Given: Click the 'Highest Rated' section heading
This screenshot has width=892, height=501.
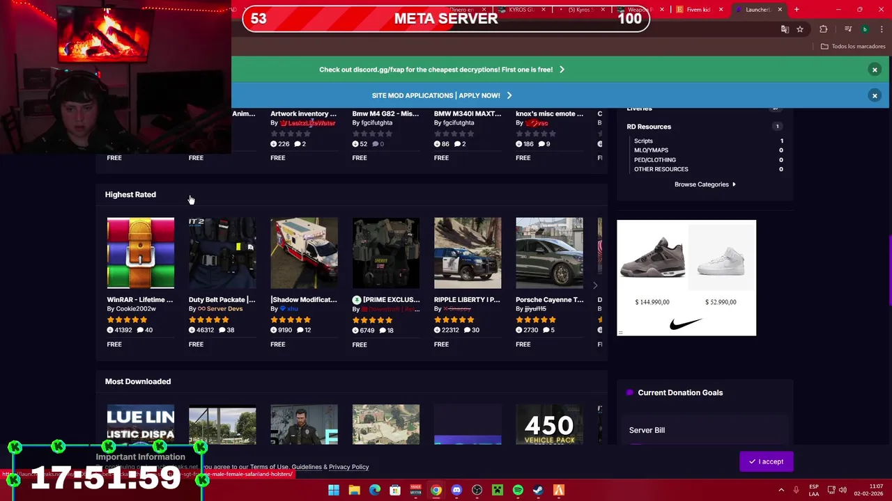Looking at the screenshot, I should click(130, 195).
